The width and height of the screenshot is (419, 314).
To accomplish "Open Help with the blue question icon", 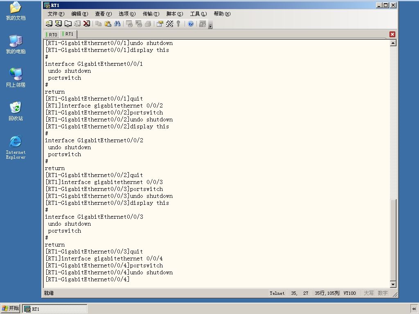I will coord(191,24).
